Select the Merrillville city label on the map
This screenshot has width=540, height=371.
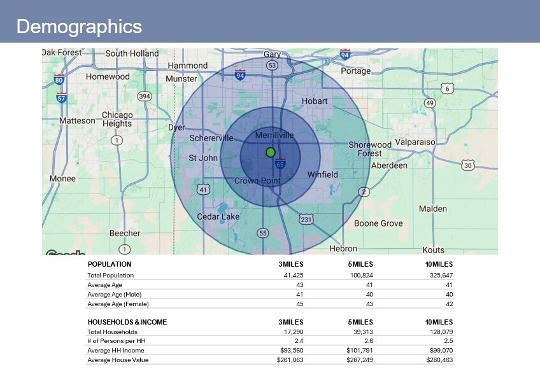point(274,136)
